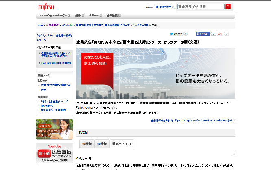Open the region change (地域を変更) dropdown

(x=165, y=7)
